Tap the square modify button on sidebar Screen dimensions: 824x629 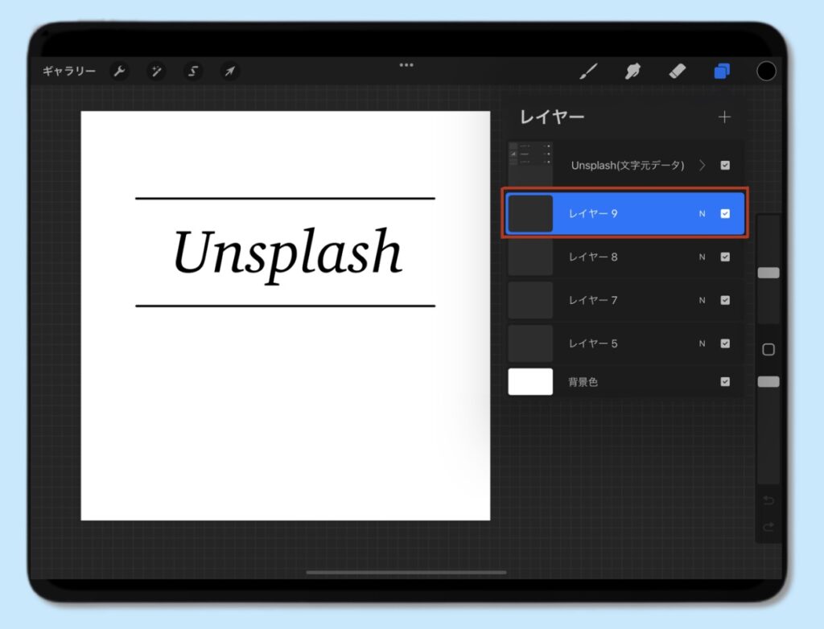pyautogui.click(x=768, y=349)
